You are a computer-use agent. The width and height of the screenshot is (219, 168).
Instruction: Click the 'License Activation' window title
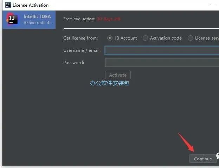click(31, 5)
